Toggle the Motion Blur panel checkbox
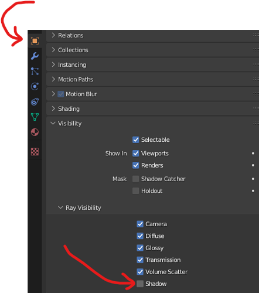This screenshot has width=259, height=293. click(x=61, y=94)
